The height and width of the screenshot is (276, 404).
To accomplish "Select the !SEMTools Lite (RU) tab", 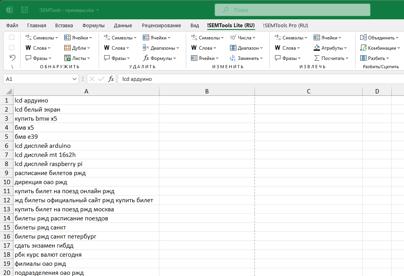I will [x=231, y=26].
